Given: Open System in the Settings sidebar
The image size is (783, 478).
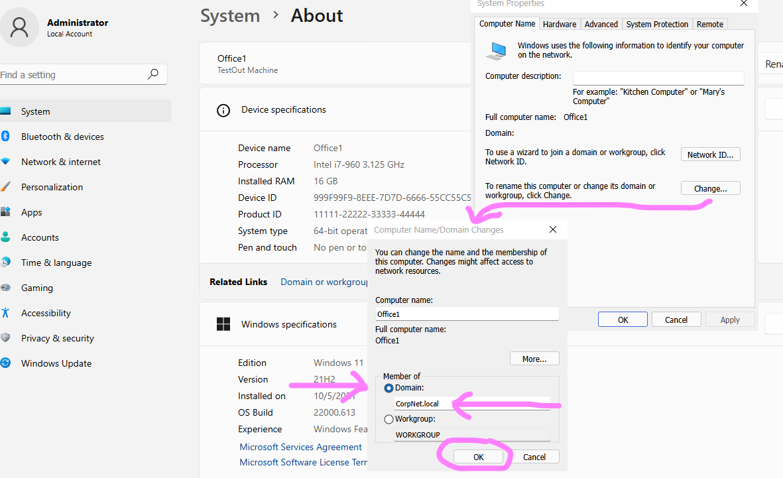Looking at the screenshot, I should click(85, 111).
